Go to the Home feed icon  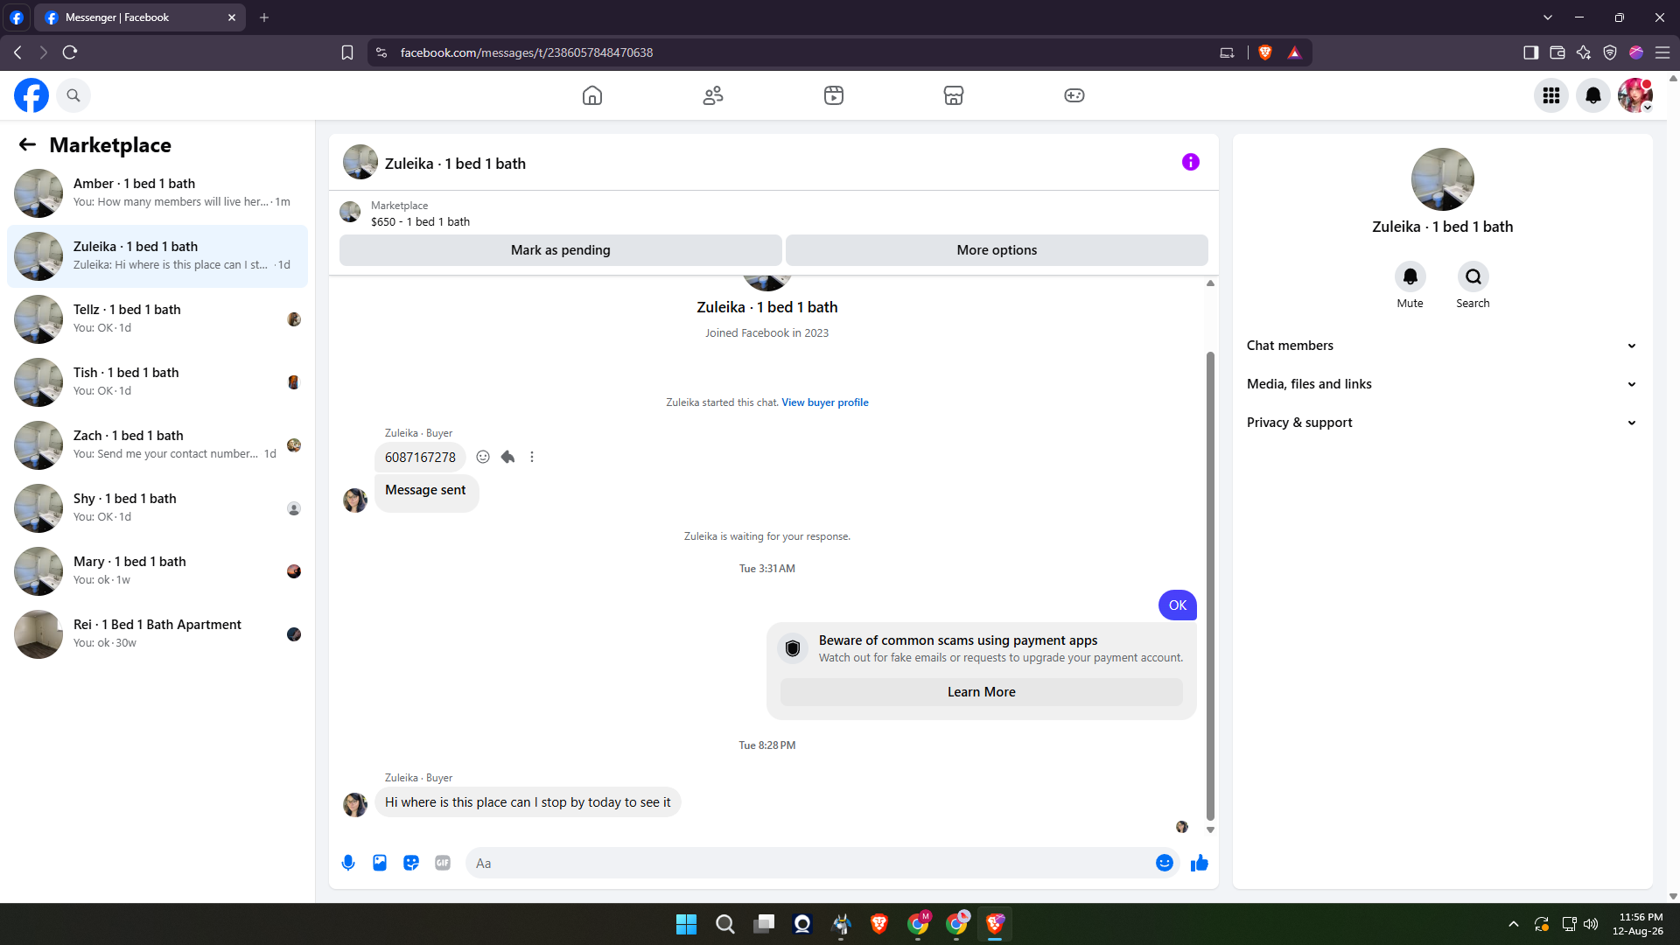pos(592,95)
